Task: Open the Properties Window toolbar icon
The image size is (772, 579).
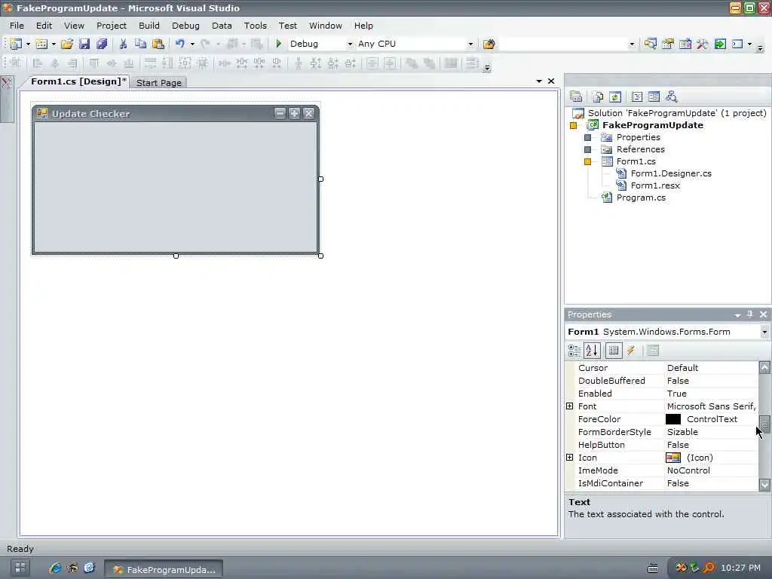Action: coord(668,44)
